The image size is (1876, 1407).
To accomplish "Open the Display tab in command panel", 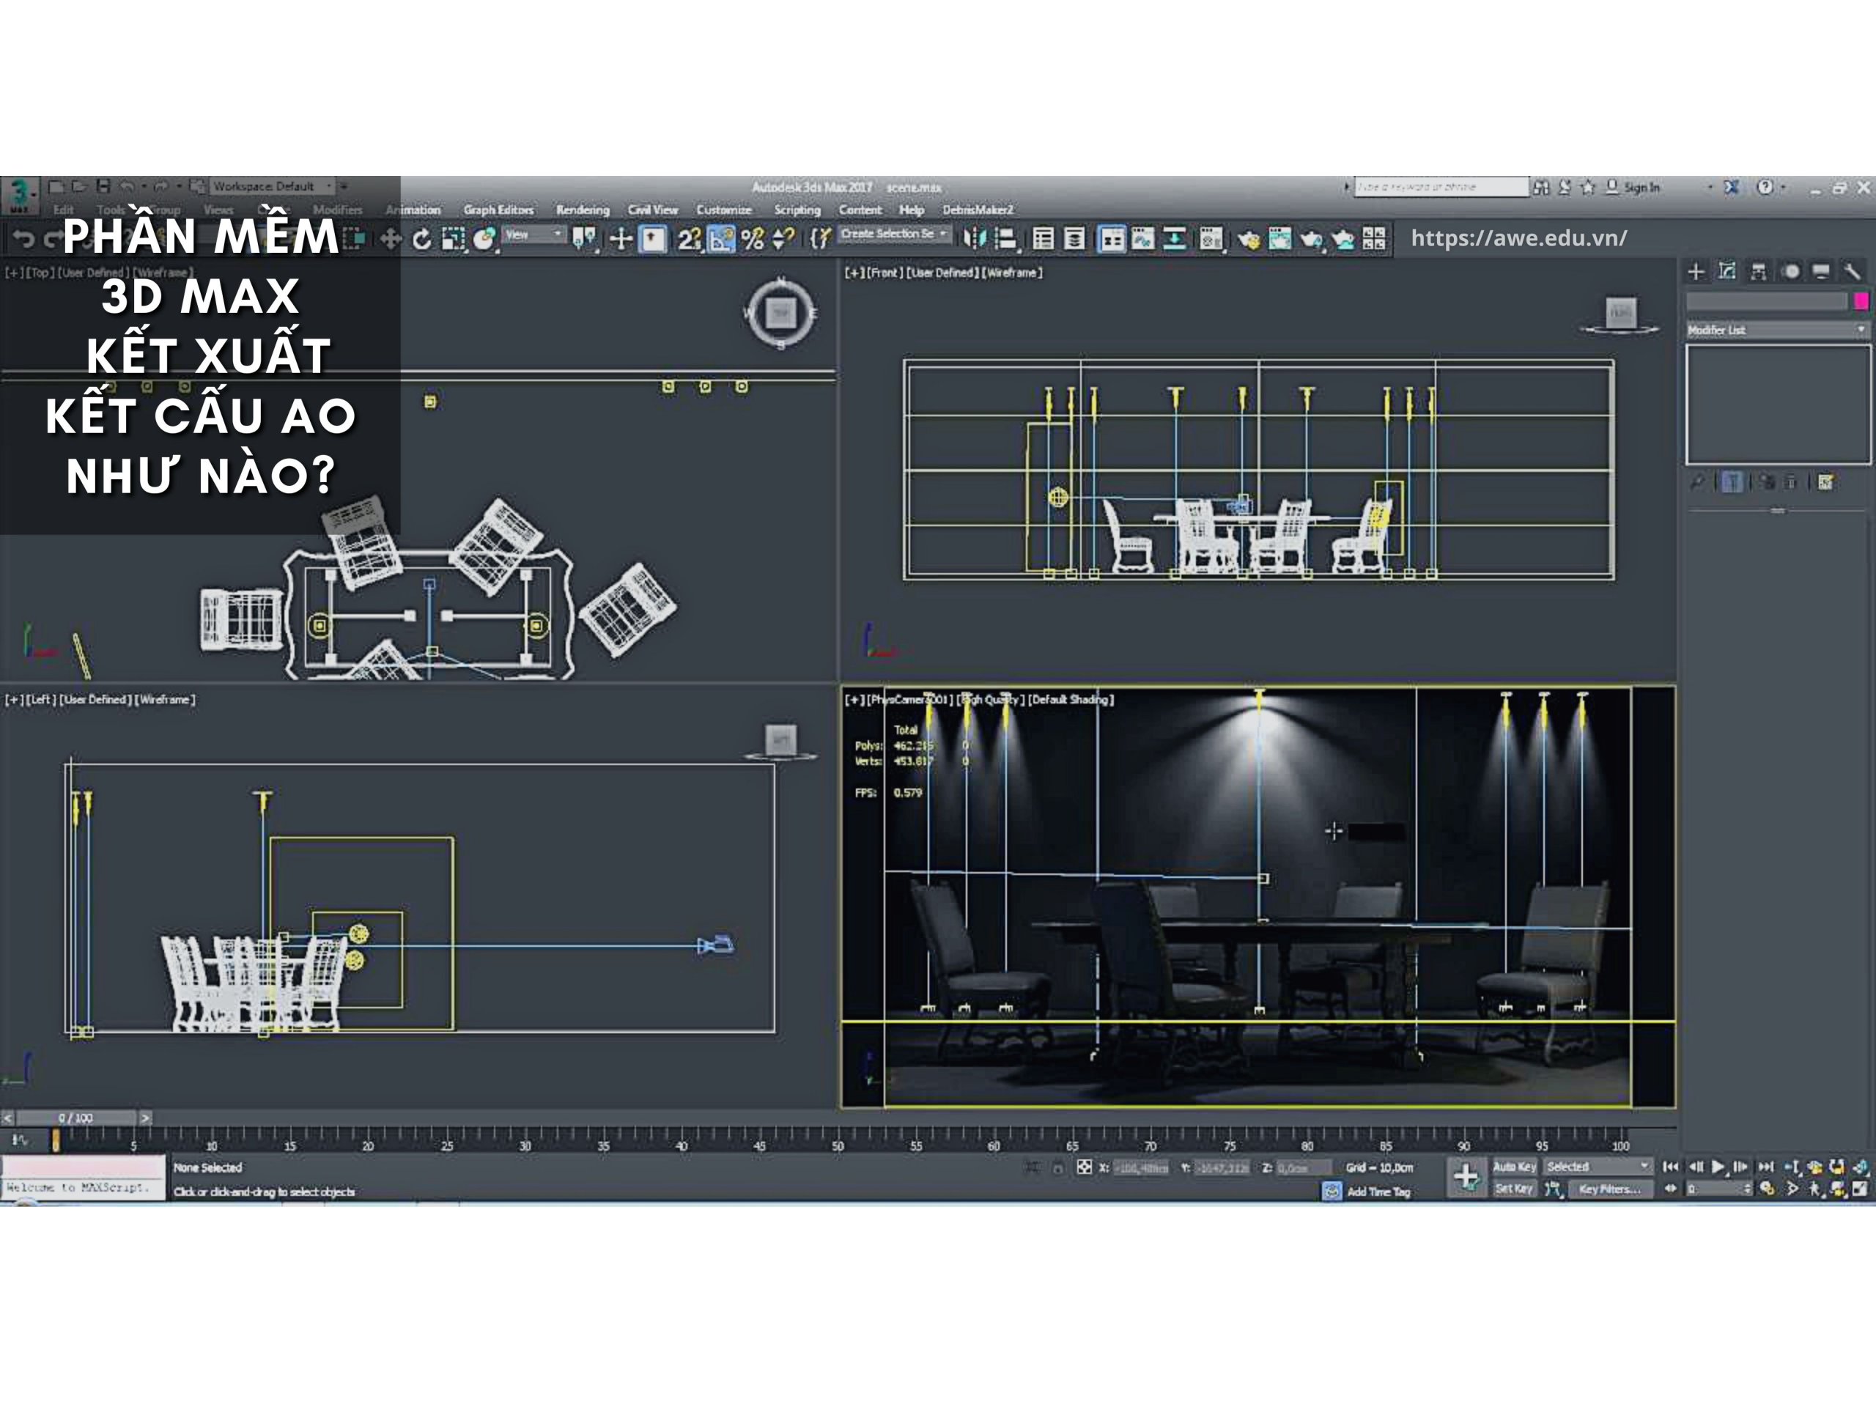I will 1821,271.
